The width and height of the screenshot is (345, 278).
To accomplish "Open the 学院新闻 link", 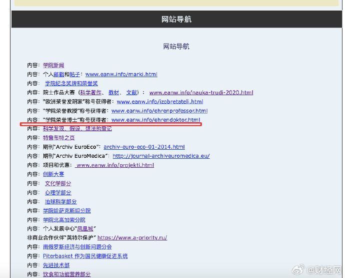I will [x=53, y=65].
